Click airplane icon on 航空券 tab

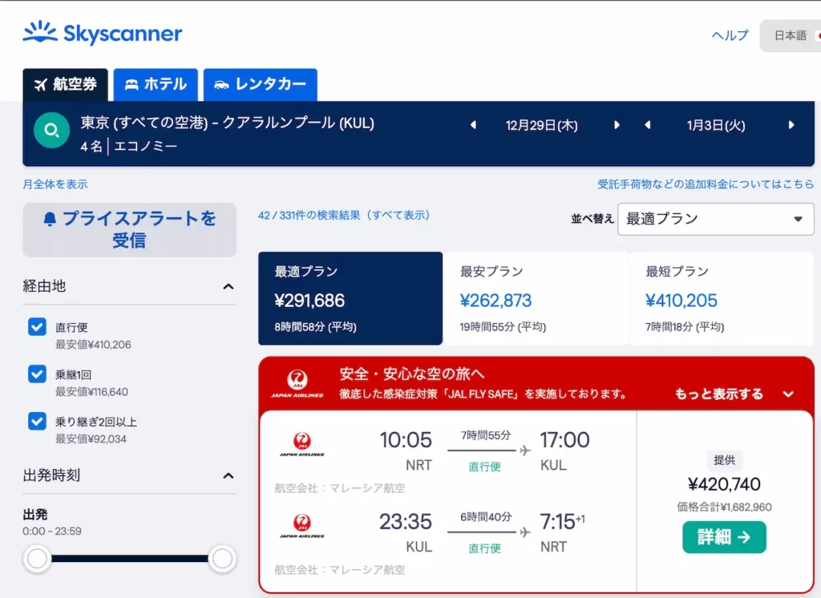41,84
